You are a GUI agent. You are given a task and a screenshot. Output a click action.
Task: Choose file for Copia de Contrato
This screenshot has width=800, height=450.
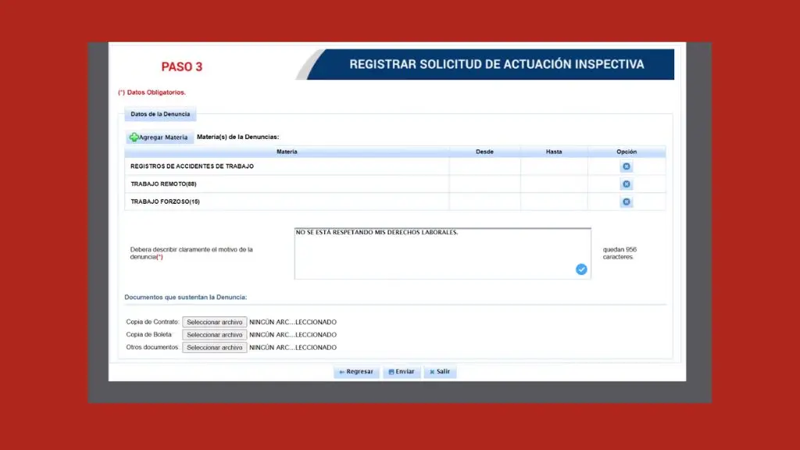214,322
